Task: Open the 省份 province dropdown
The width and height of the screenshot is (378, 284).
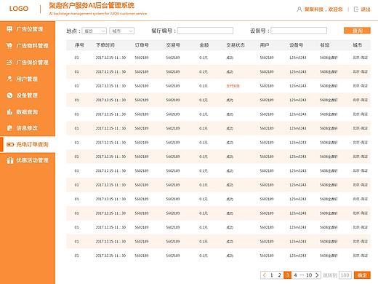Action: pyautogui.click(x=94, y=31)
